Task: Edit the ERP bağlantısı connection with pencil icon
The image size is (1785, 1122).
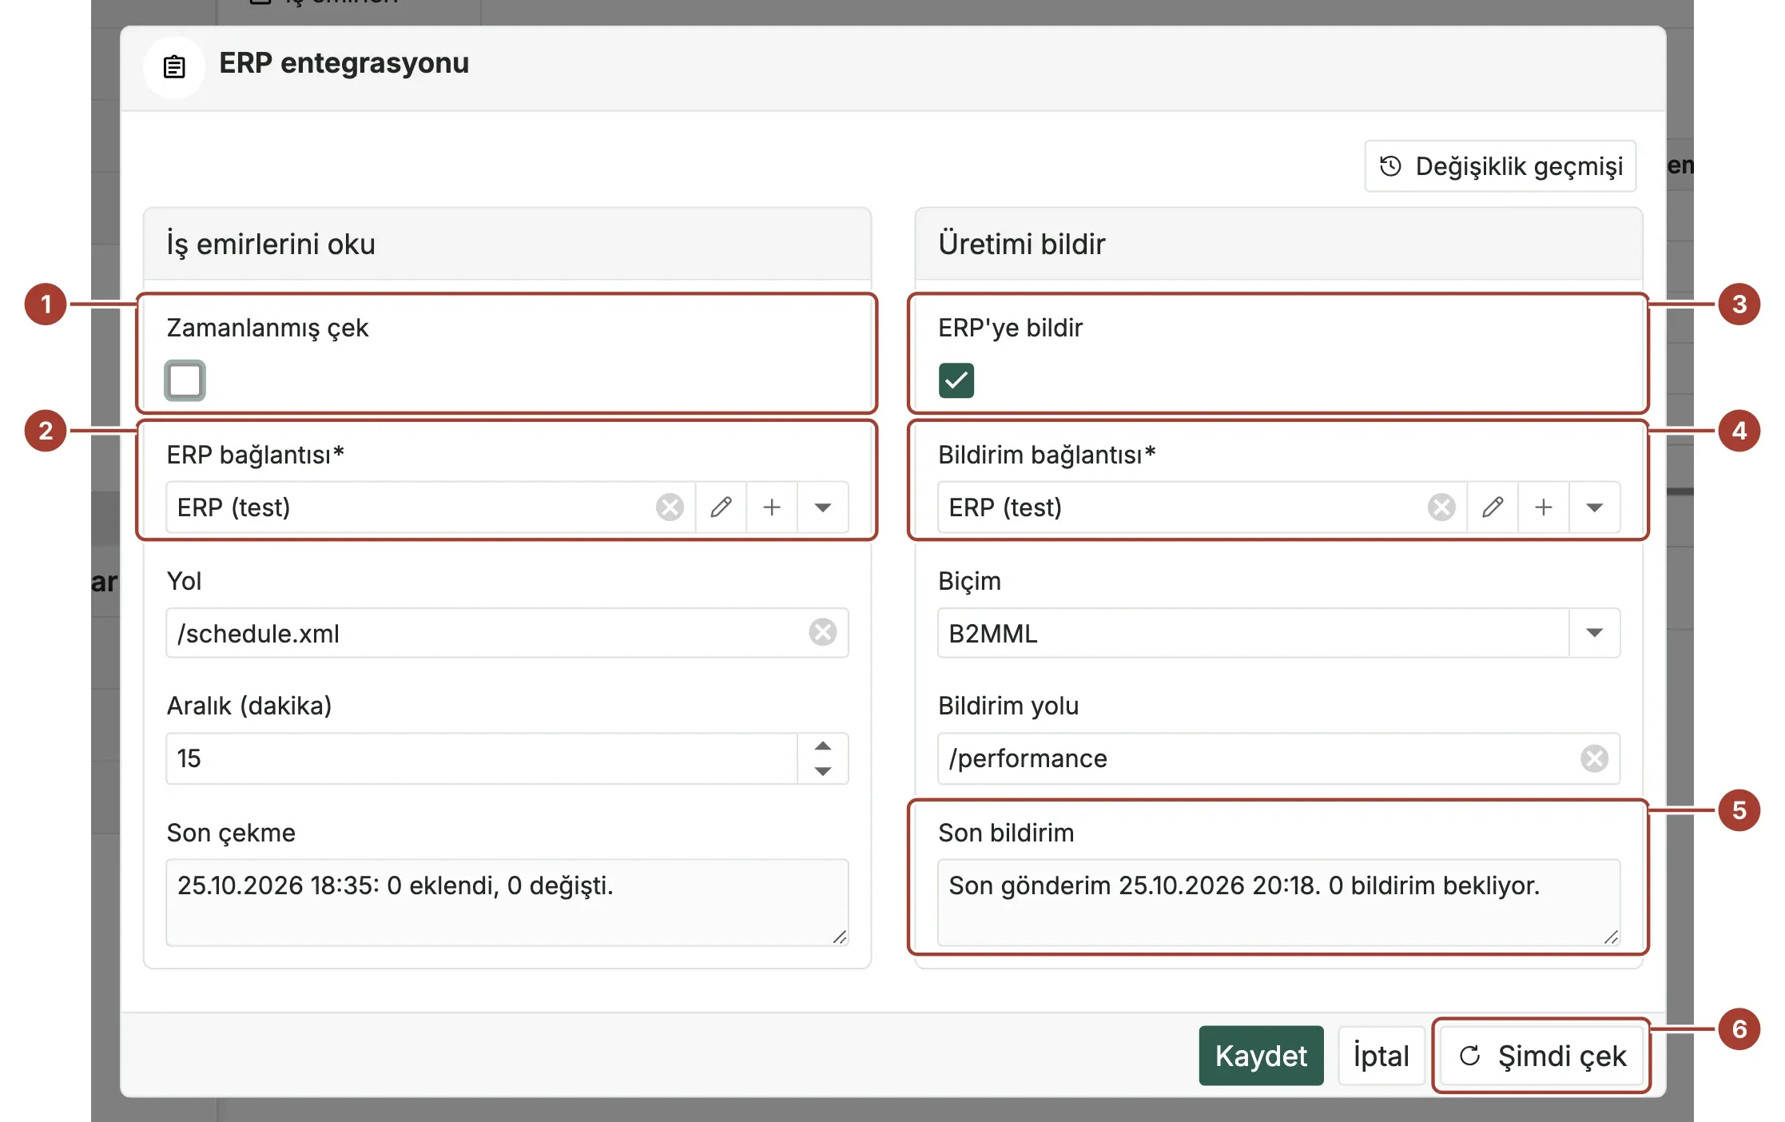Action: click(721, 507)
